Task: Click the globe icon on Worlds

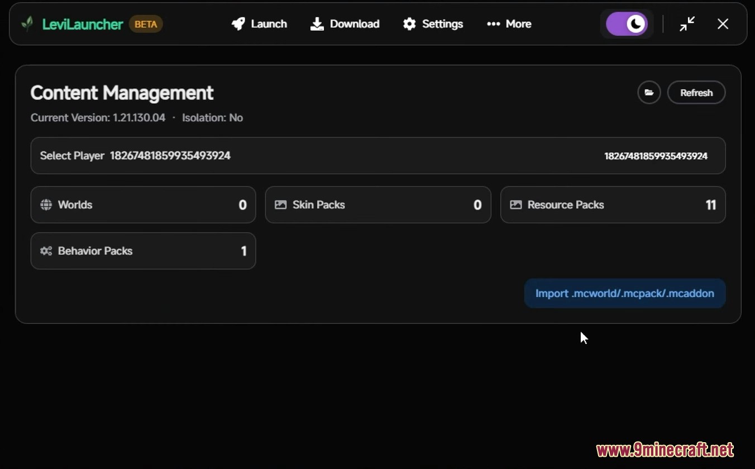Action: pos(46,205)
